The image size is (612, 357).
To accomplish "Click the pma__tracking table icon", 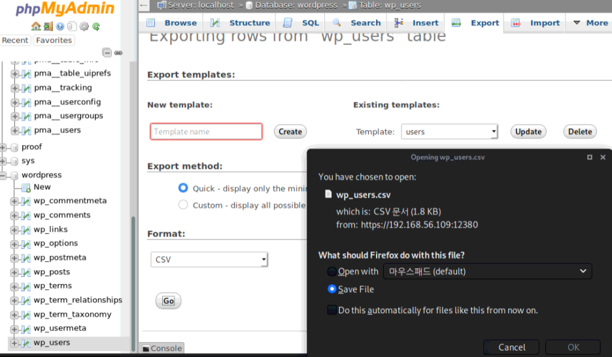I will [26, 88].
